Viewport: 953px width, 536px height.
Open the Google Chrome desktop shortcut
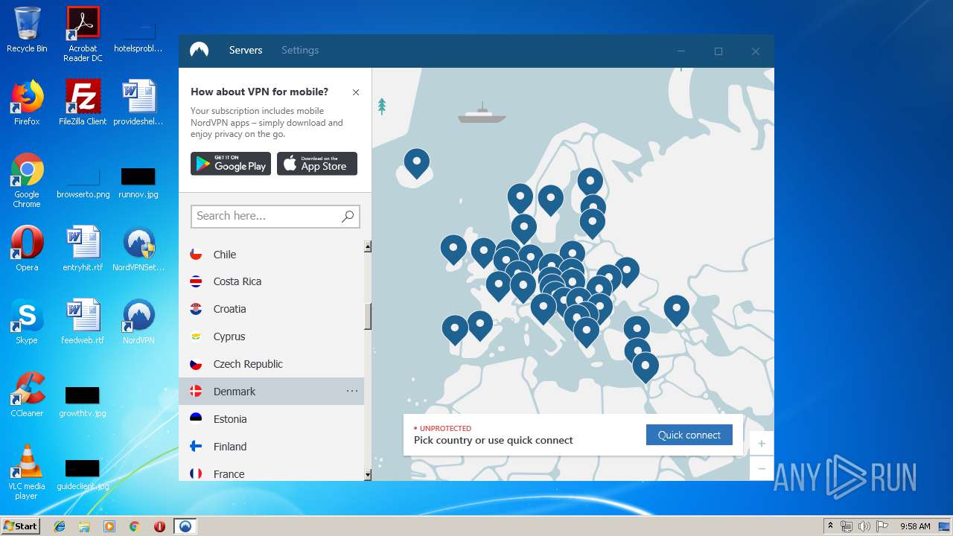click(27, 180)
